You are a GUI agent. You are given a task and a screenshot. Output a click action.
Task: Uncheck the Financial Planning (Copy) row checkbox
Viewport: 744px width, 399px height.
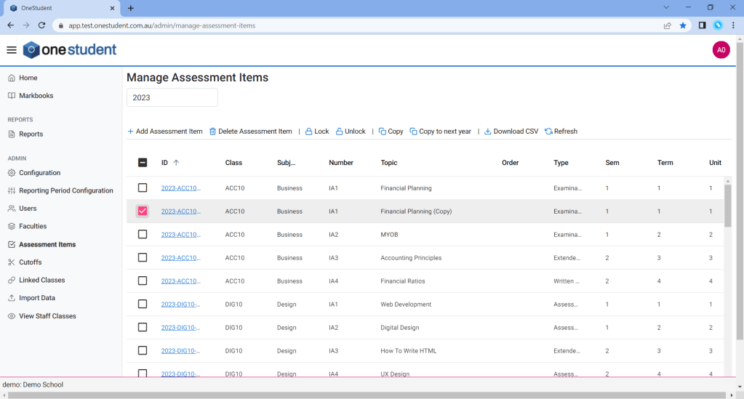click(143, 211)
